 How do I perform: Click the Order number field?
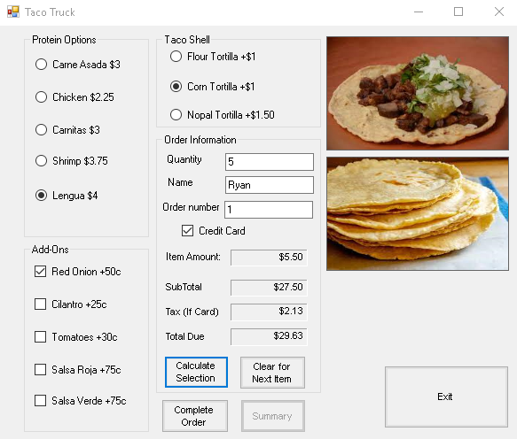pyautogui.click(x=269, y=210)
